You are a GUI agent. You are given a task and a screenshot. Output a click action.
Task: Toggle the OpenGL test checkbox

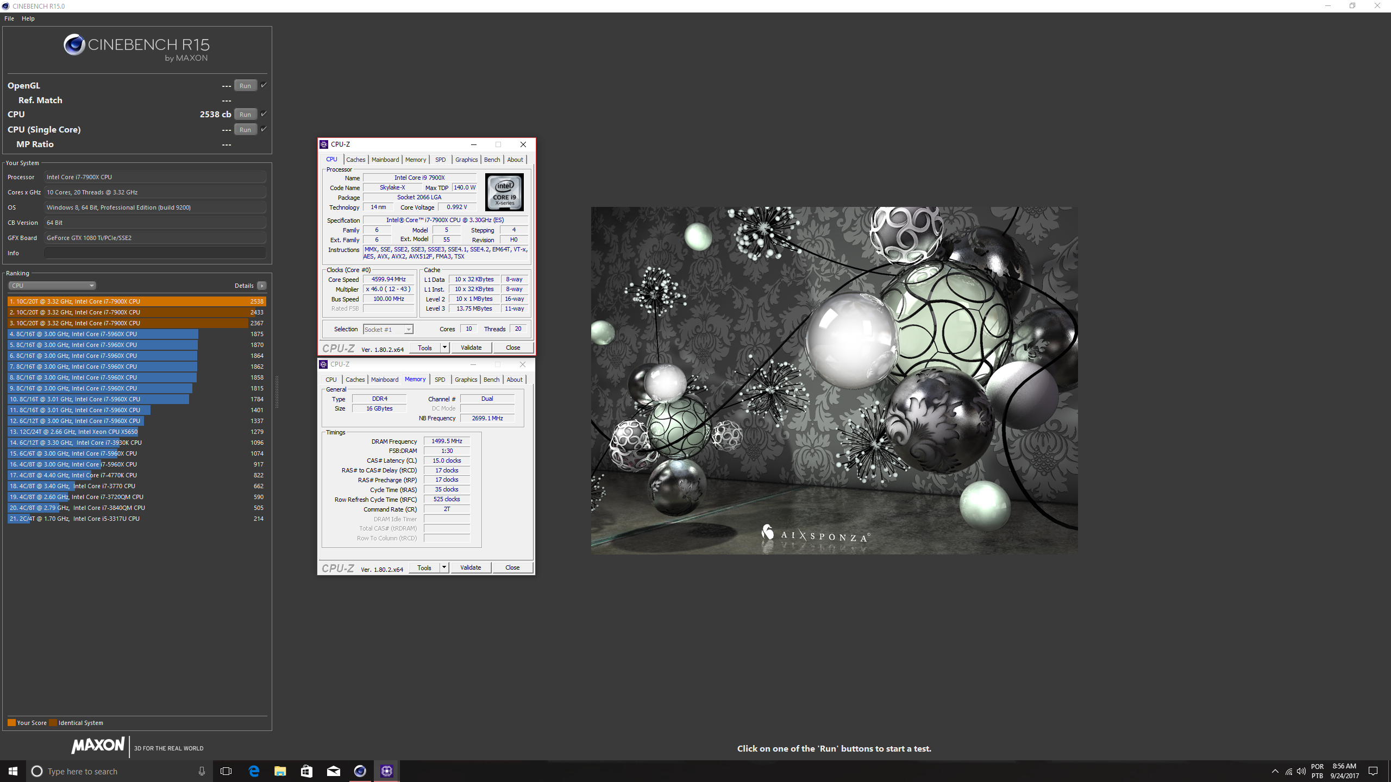click(x=264, y=85)
